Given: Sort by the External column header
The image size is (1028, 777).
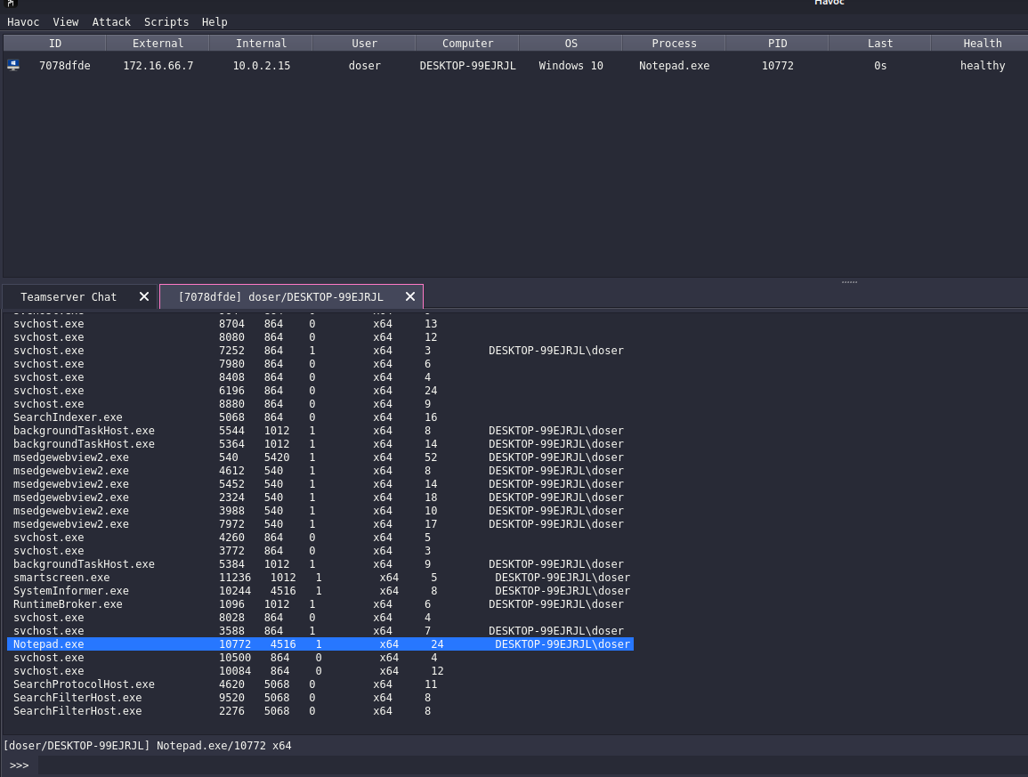Looking at the screenshot, I should [x=158, y=44].
